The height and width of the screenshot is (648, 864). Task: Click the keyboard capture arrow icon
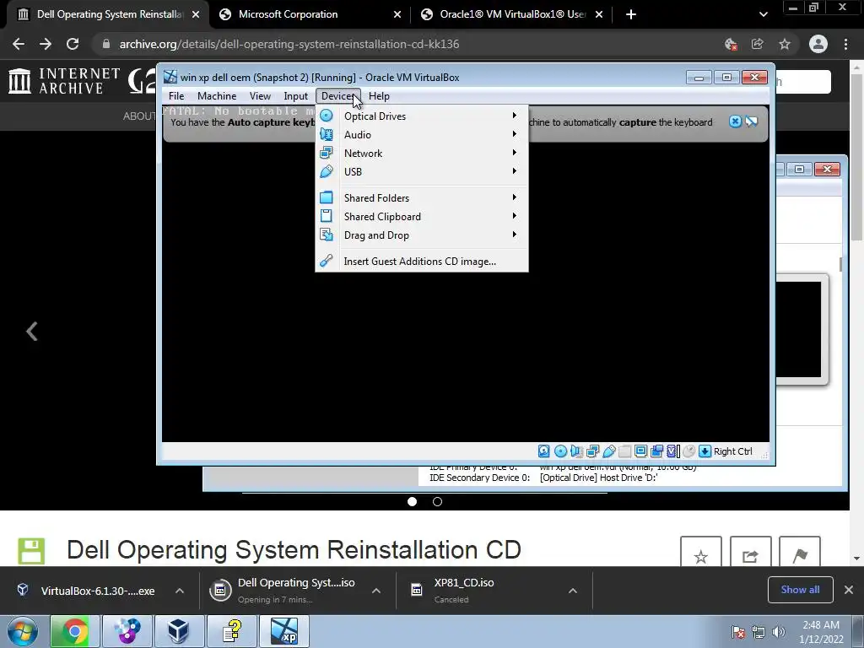[705, 451]
